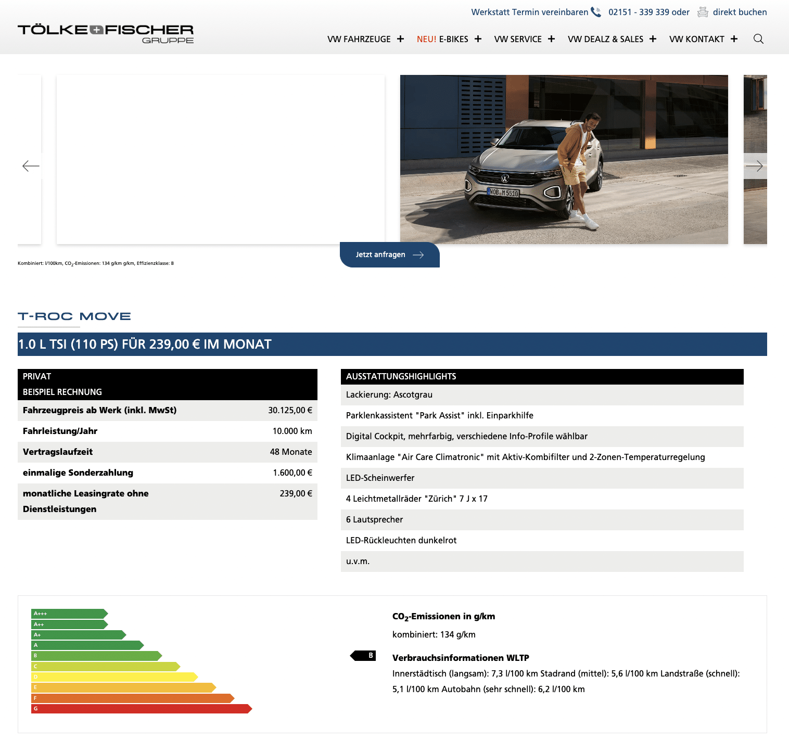
Task: Click the u.v.m. row
Action: click(542, 562)
